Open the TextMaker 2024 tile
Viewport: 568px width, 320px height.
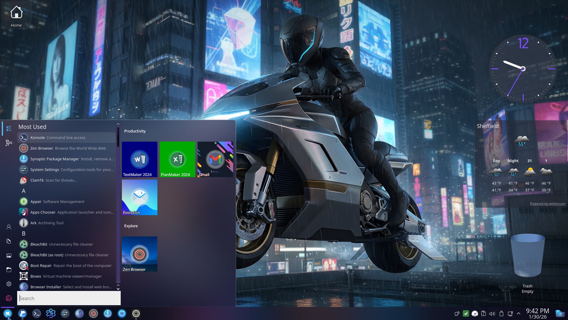pyautogui.click(x=140, y=159)
